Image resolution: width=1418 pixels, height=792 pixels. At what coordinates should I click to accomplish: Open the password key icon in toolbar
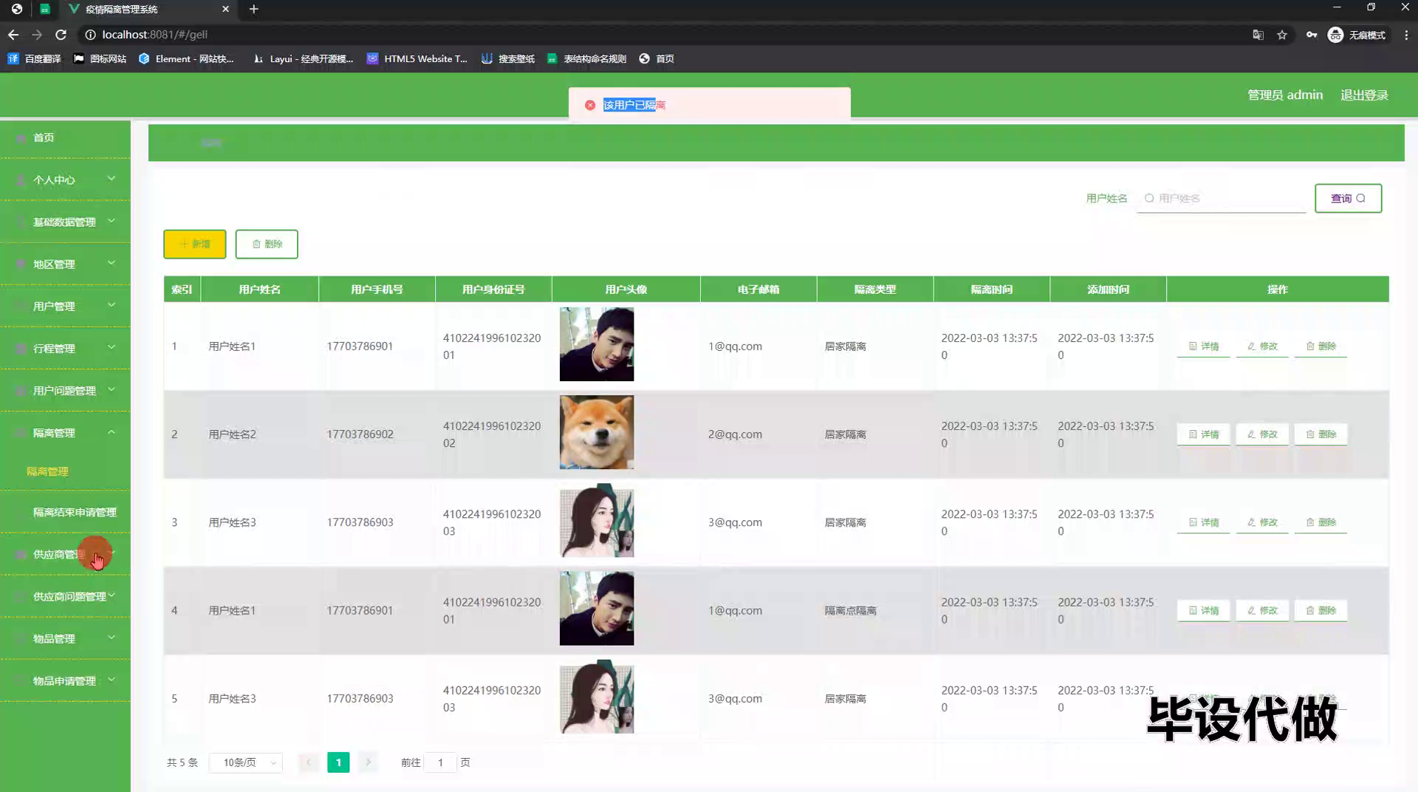point(1312,35)
